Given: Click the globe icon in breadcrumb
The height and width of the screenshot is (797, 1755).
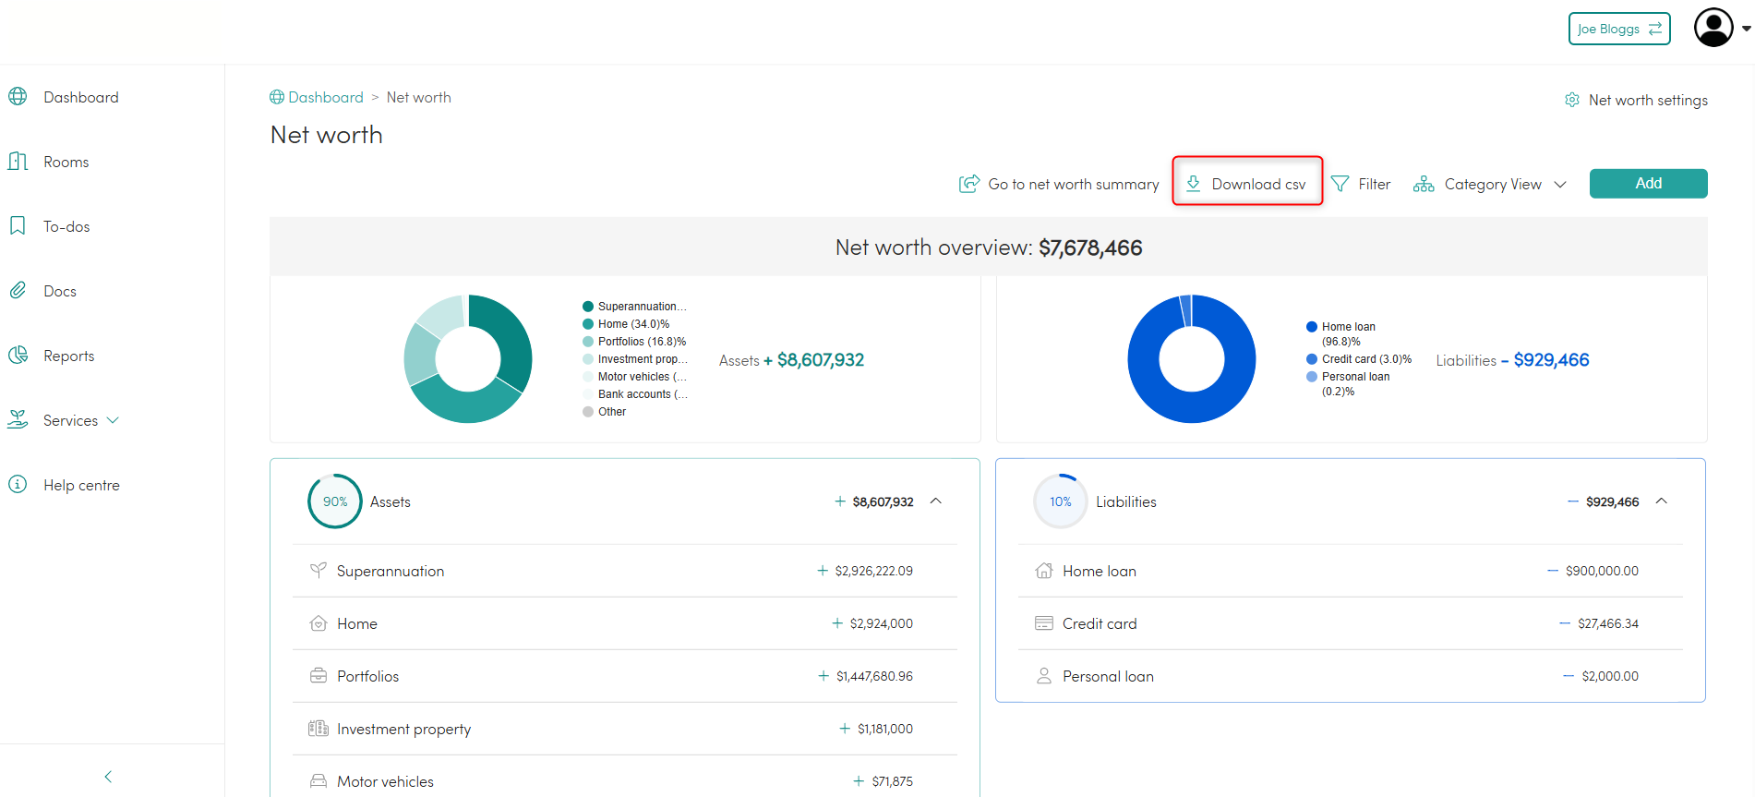Looking at the screenshot, I should click(277, 97).
